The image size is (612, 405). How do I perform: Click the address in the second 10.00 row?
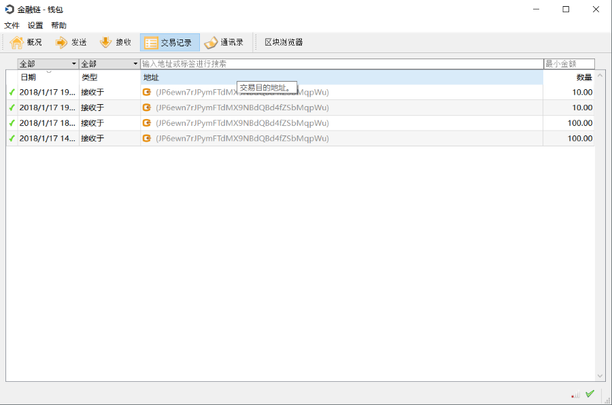[x=242, y=108]
